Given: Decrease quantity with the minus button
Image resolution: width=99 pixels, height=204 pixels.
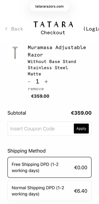Looking at the screenshot, I should 29,82.
